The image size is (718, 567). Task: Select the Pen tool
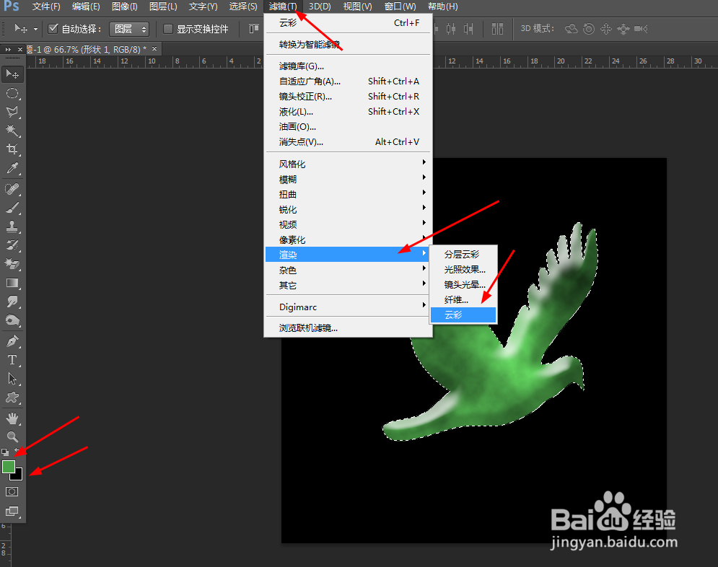(x=12, y=341)
